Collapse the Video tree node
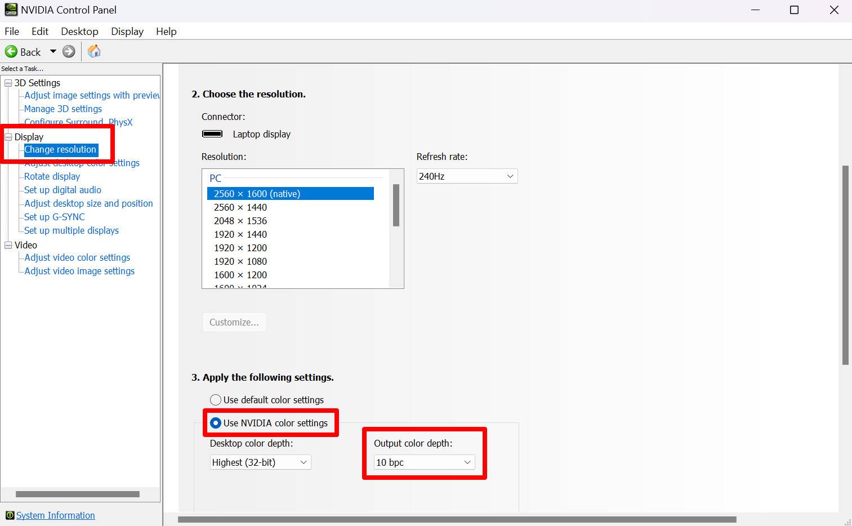 (8, 245)
